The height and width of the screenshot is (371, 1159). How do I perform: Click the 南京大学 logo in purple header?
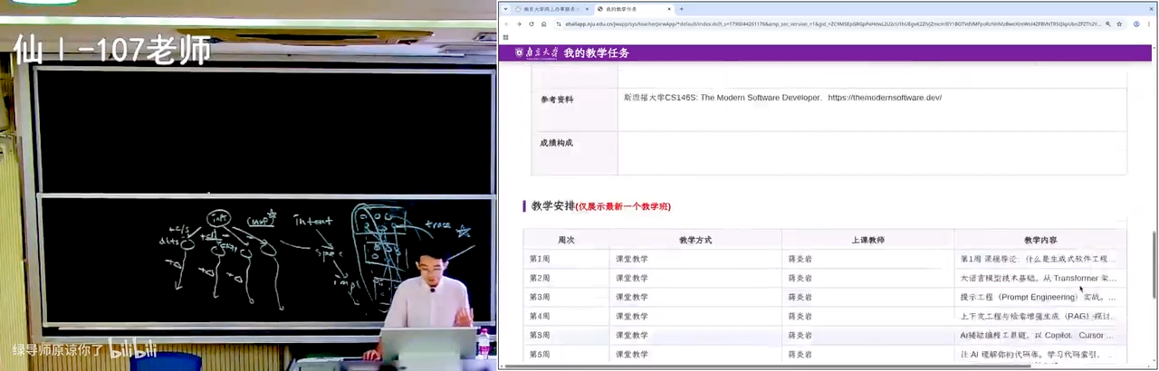point(536,53)
